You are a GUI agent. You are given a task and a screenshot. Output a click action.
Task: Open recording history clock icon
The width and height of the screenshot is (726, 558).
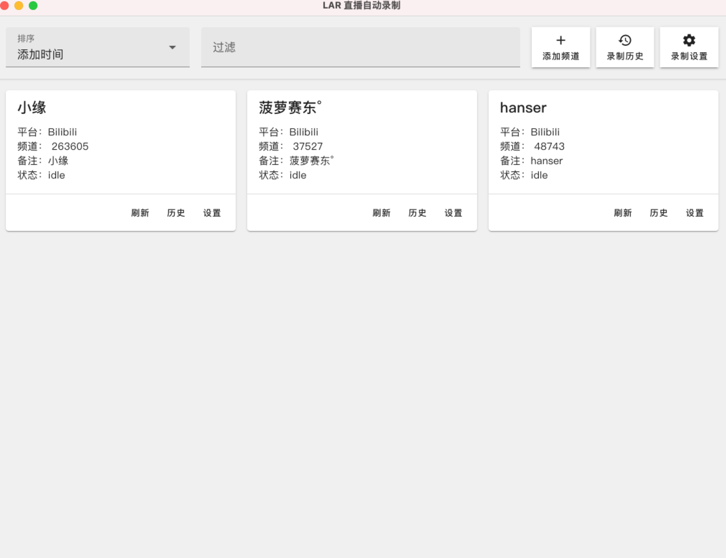pos(625,40)
